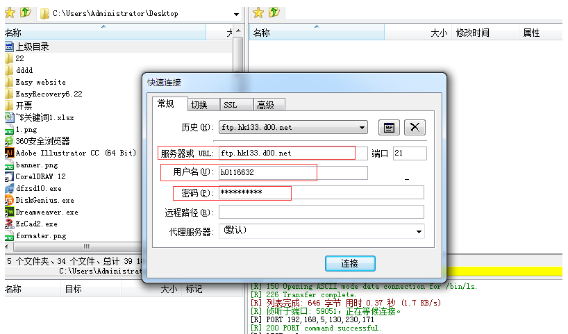Image resolution: width=568 pixels, height=334 pixels.
Task: Select the folder named 22
Action: (x=15, y=58)
